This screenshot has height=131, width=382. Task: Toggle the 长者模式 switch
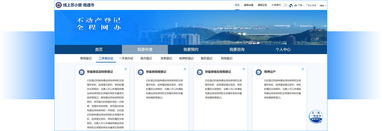click(285, 5)
